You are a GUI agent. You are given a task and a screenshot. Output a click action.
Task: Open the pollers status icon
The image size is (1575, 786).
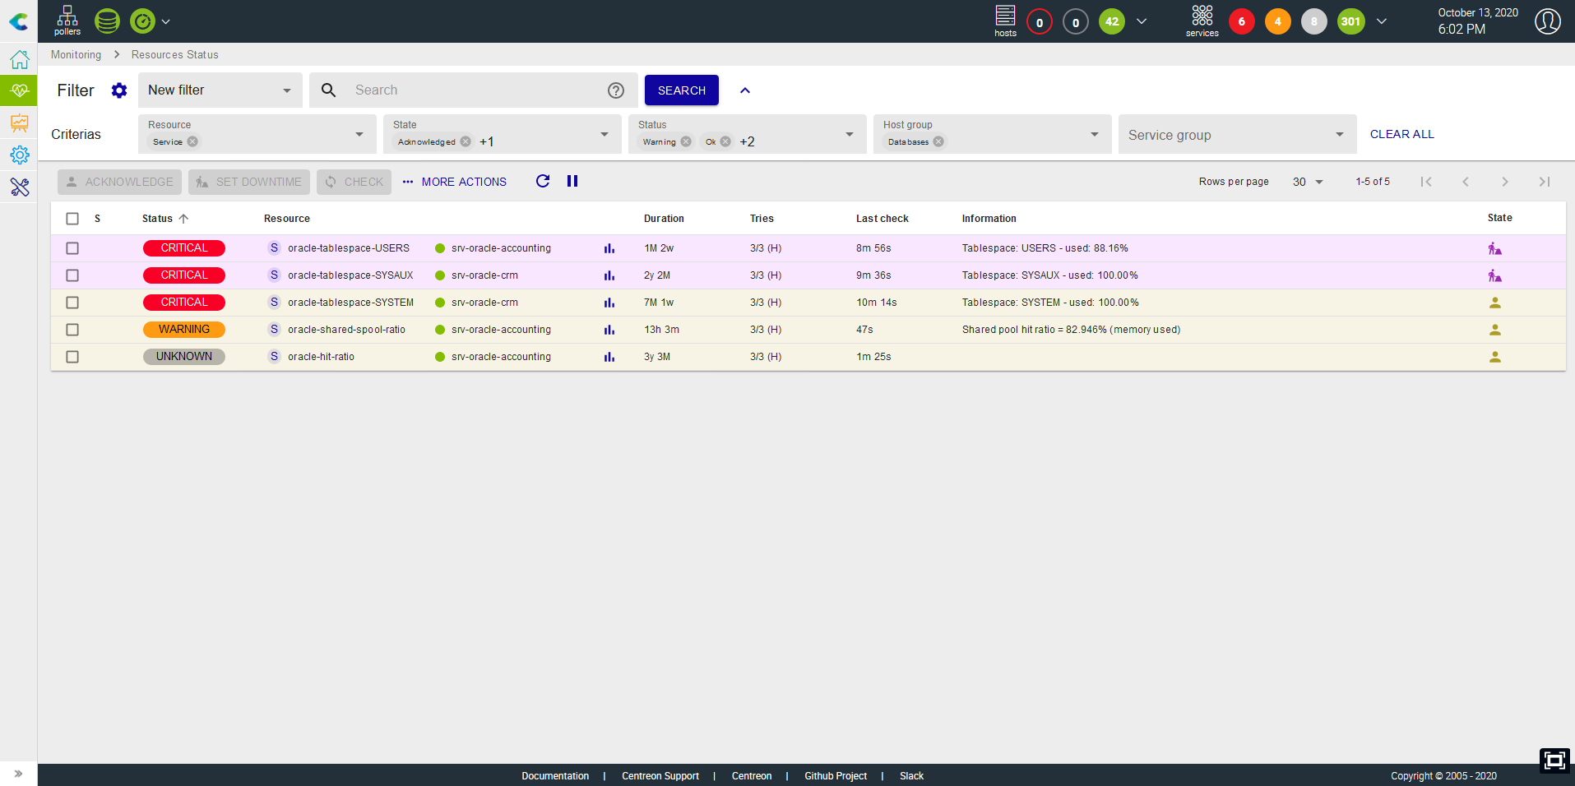tap(67, 21)
